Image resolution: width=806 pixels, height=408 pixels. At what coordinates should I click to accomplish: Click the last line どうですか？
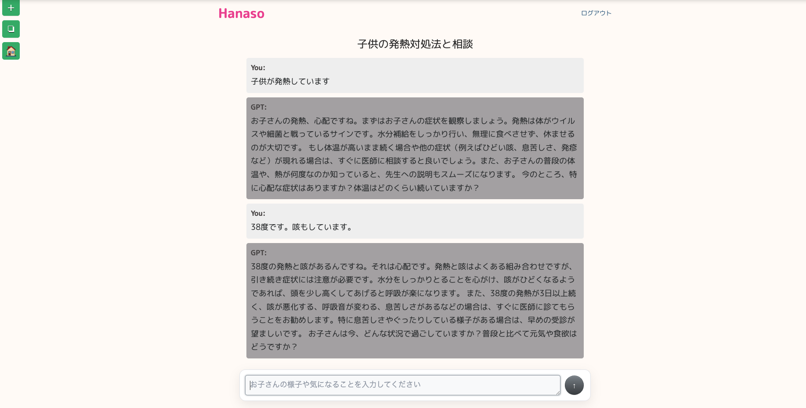[275, 347]
